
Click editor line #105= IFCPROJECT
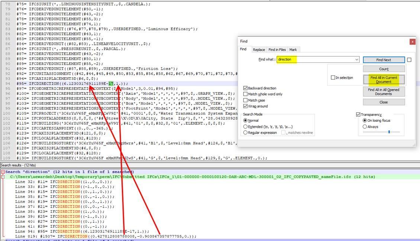127,113
